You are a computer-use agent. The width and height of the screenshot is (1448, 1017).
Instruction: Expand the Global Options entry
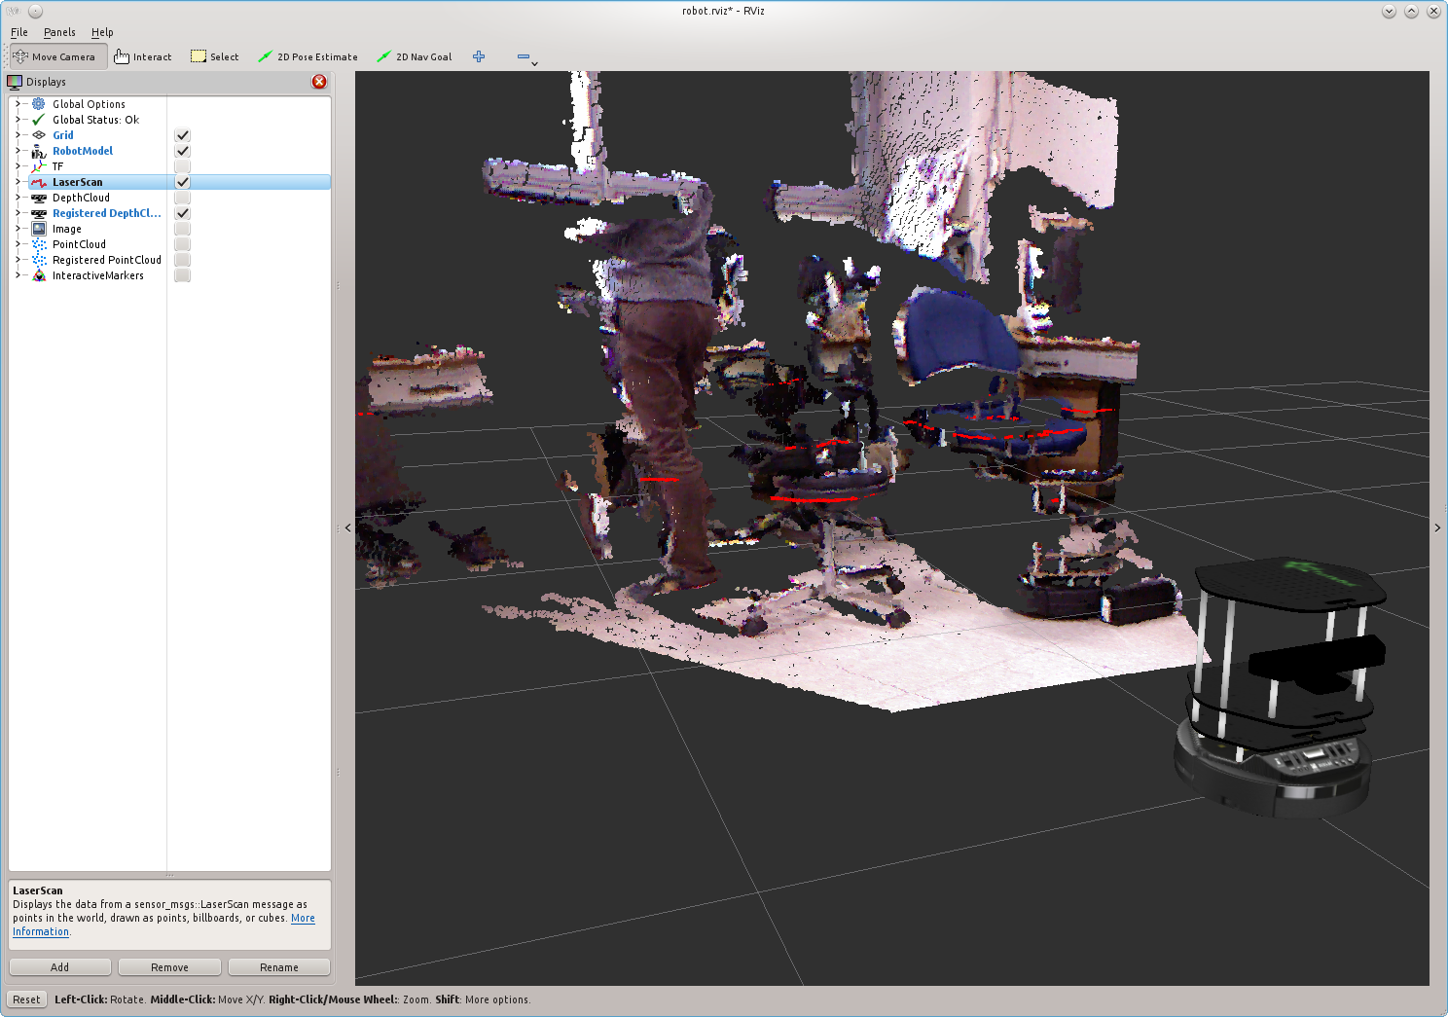(x=18, y=104)
